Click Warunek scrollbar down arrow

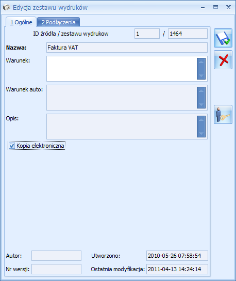(x=201, y=75)
